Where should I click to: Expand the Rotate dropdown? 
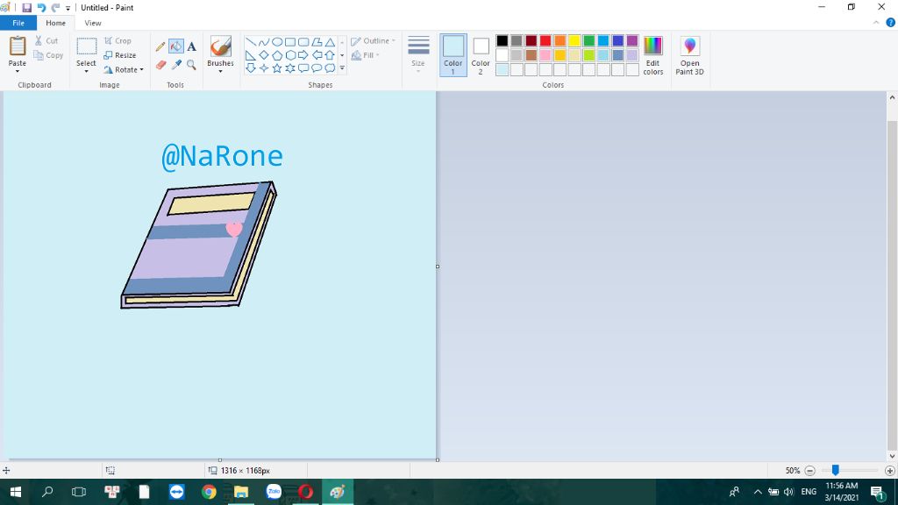coord(141,70)
